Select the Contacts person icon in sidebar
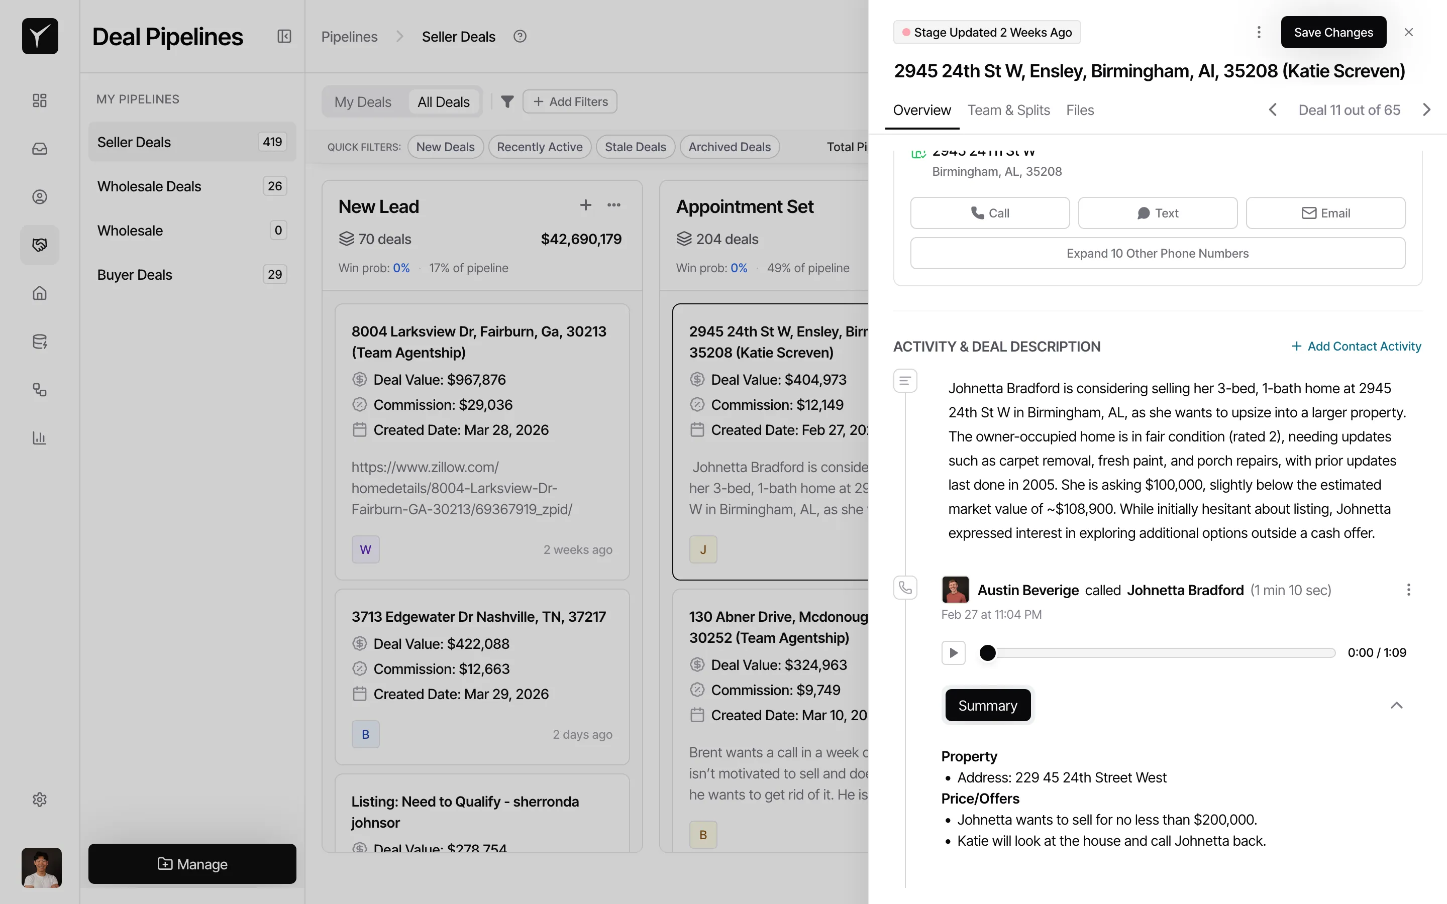 coord(40,196)
